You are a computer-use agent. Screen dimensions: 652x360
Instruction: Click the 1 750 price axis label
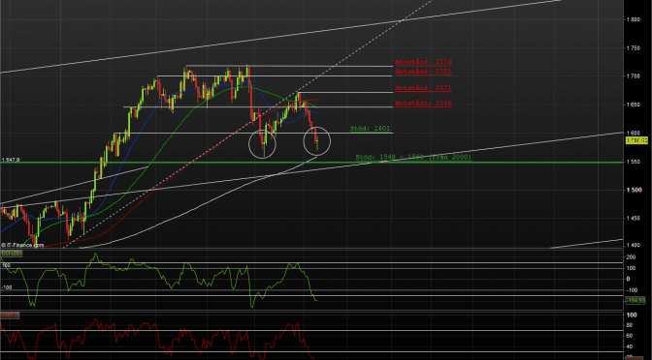point(633,48)
